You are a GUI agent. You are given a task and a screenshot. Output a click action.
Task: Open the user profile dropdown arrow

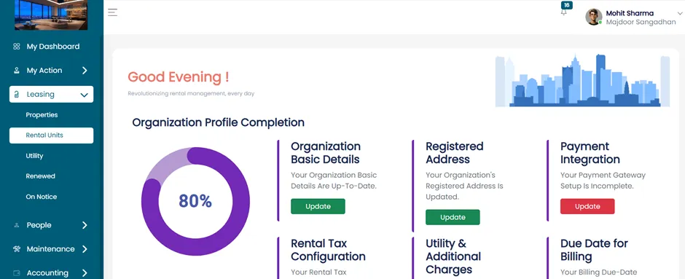[x=679, y=14]
